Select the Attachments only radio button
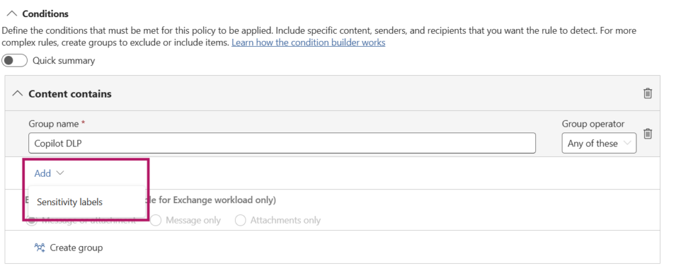 240,220
